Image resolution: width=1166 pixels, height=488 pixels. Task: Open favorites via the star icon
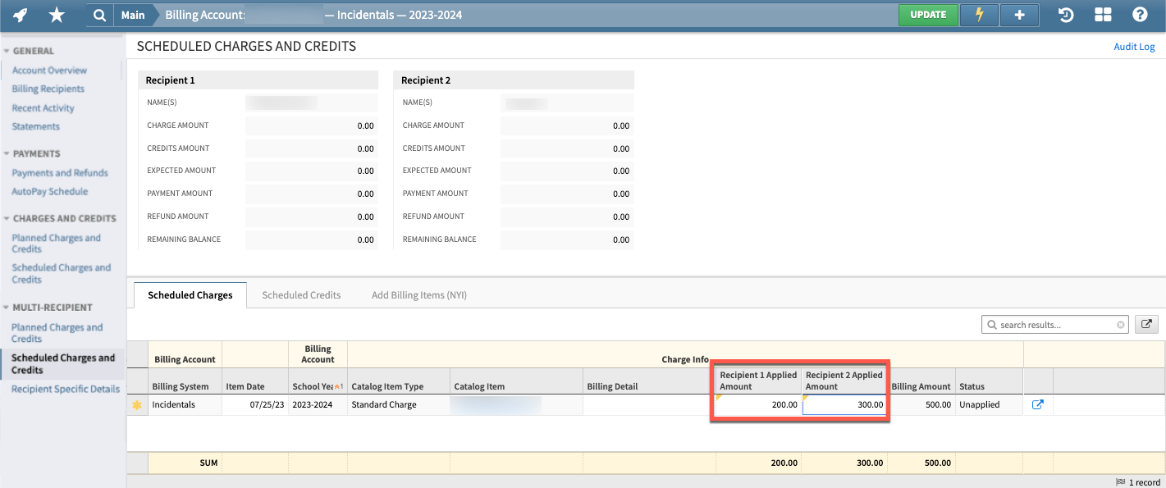coord(56,14)
